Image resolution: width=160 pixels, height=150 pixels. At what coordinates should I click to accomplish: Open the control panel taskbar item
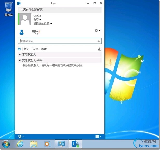61,144
